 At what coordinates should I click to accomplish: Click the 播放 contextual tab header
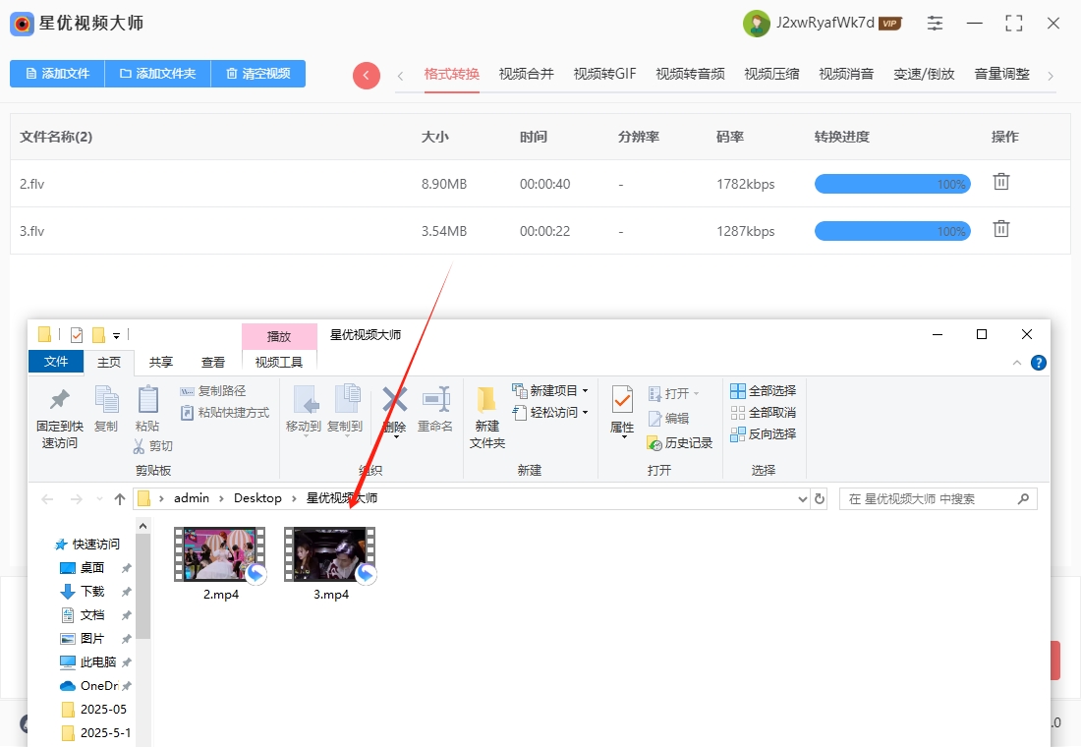point(279,336)
